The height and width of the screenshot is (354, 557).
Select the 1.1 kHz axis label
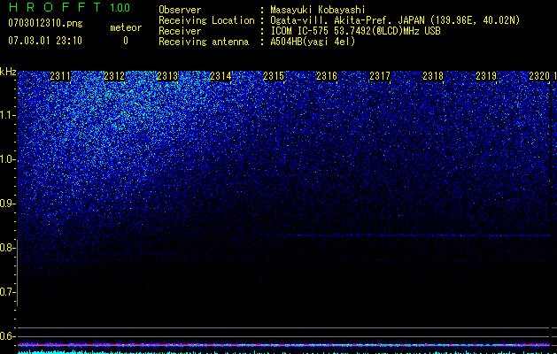click(7, 116)
